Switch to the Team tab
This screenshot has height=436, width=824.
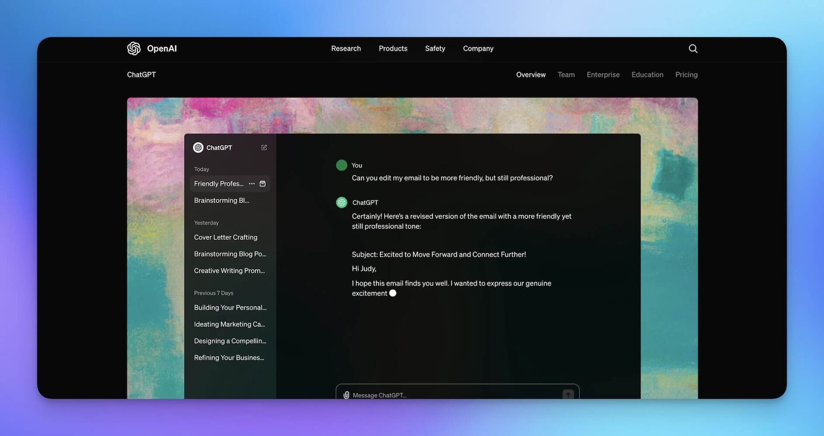(566, 74)
